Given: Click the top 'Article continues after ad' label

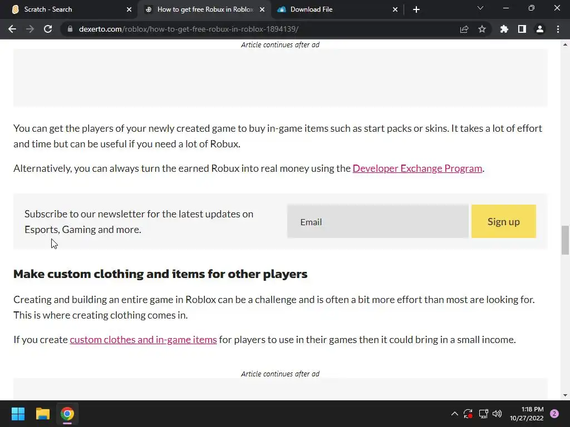Looking at the screenshot, I should click(280, 44).
